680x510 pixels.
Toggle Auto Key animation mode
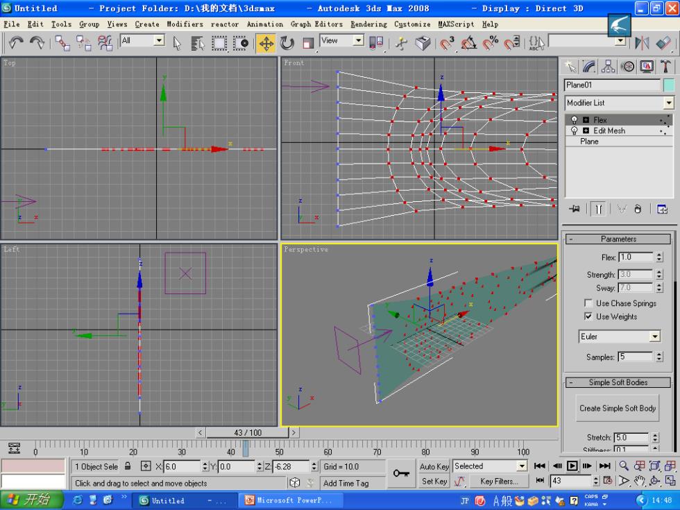pos(434,466)
